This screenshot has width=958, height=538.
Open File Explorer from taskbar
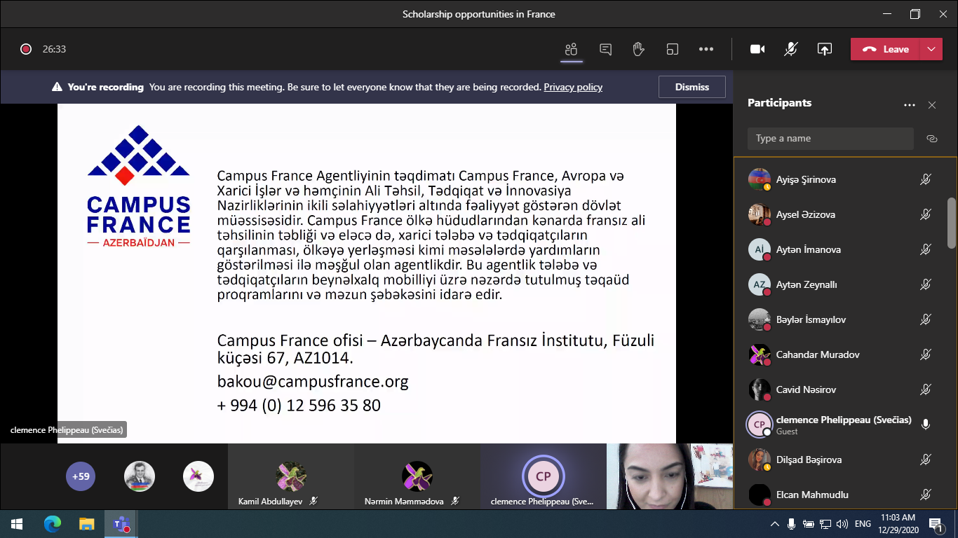pyautogui.click(x=86, y=523)
